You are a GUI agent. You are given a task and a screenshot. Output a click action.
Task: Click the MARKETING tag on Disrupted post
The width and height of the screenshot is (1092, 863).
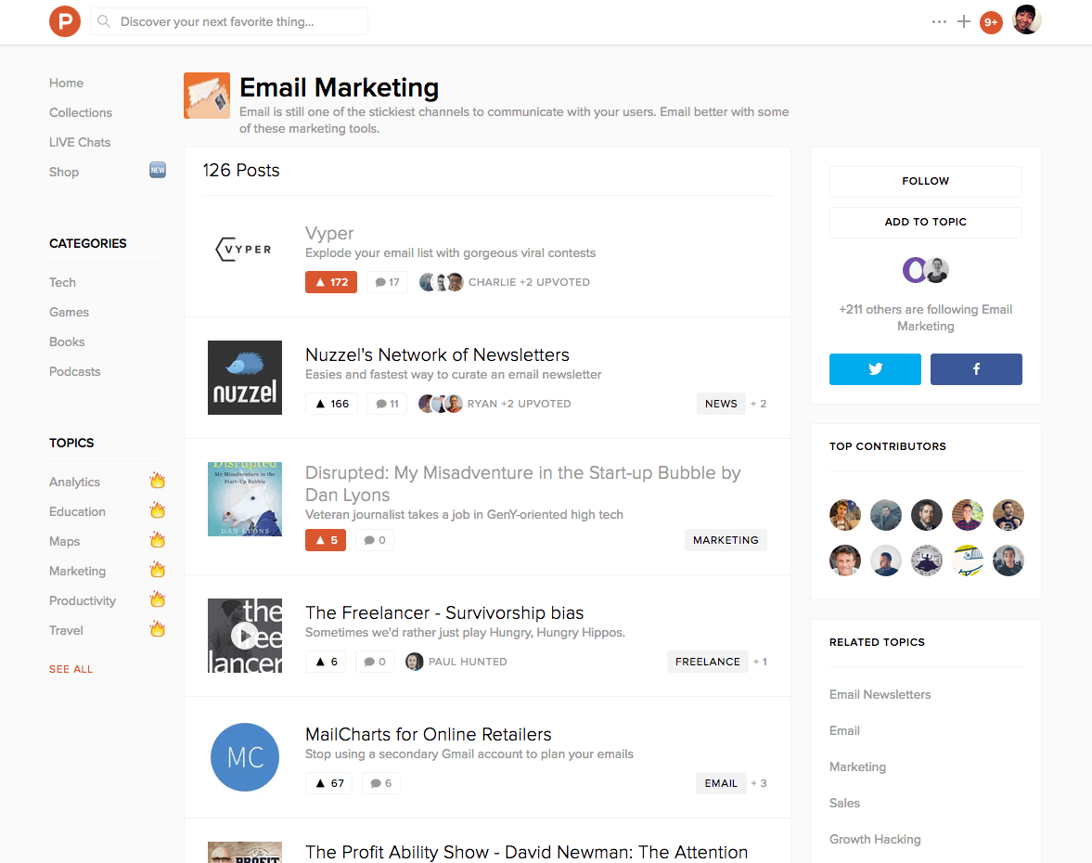[x=726, y=540]
